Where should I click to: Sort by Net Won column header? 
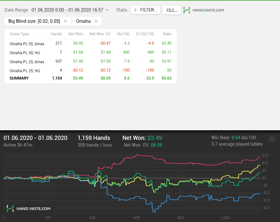click(x=76, y=34)
